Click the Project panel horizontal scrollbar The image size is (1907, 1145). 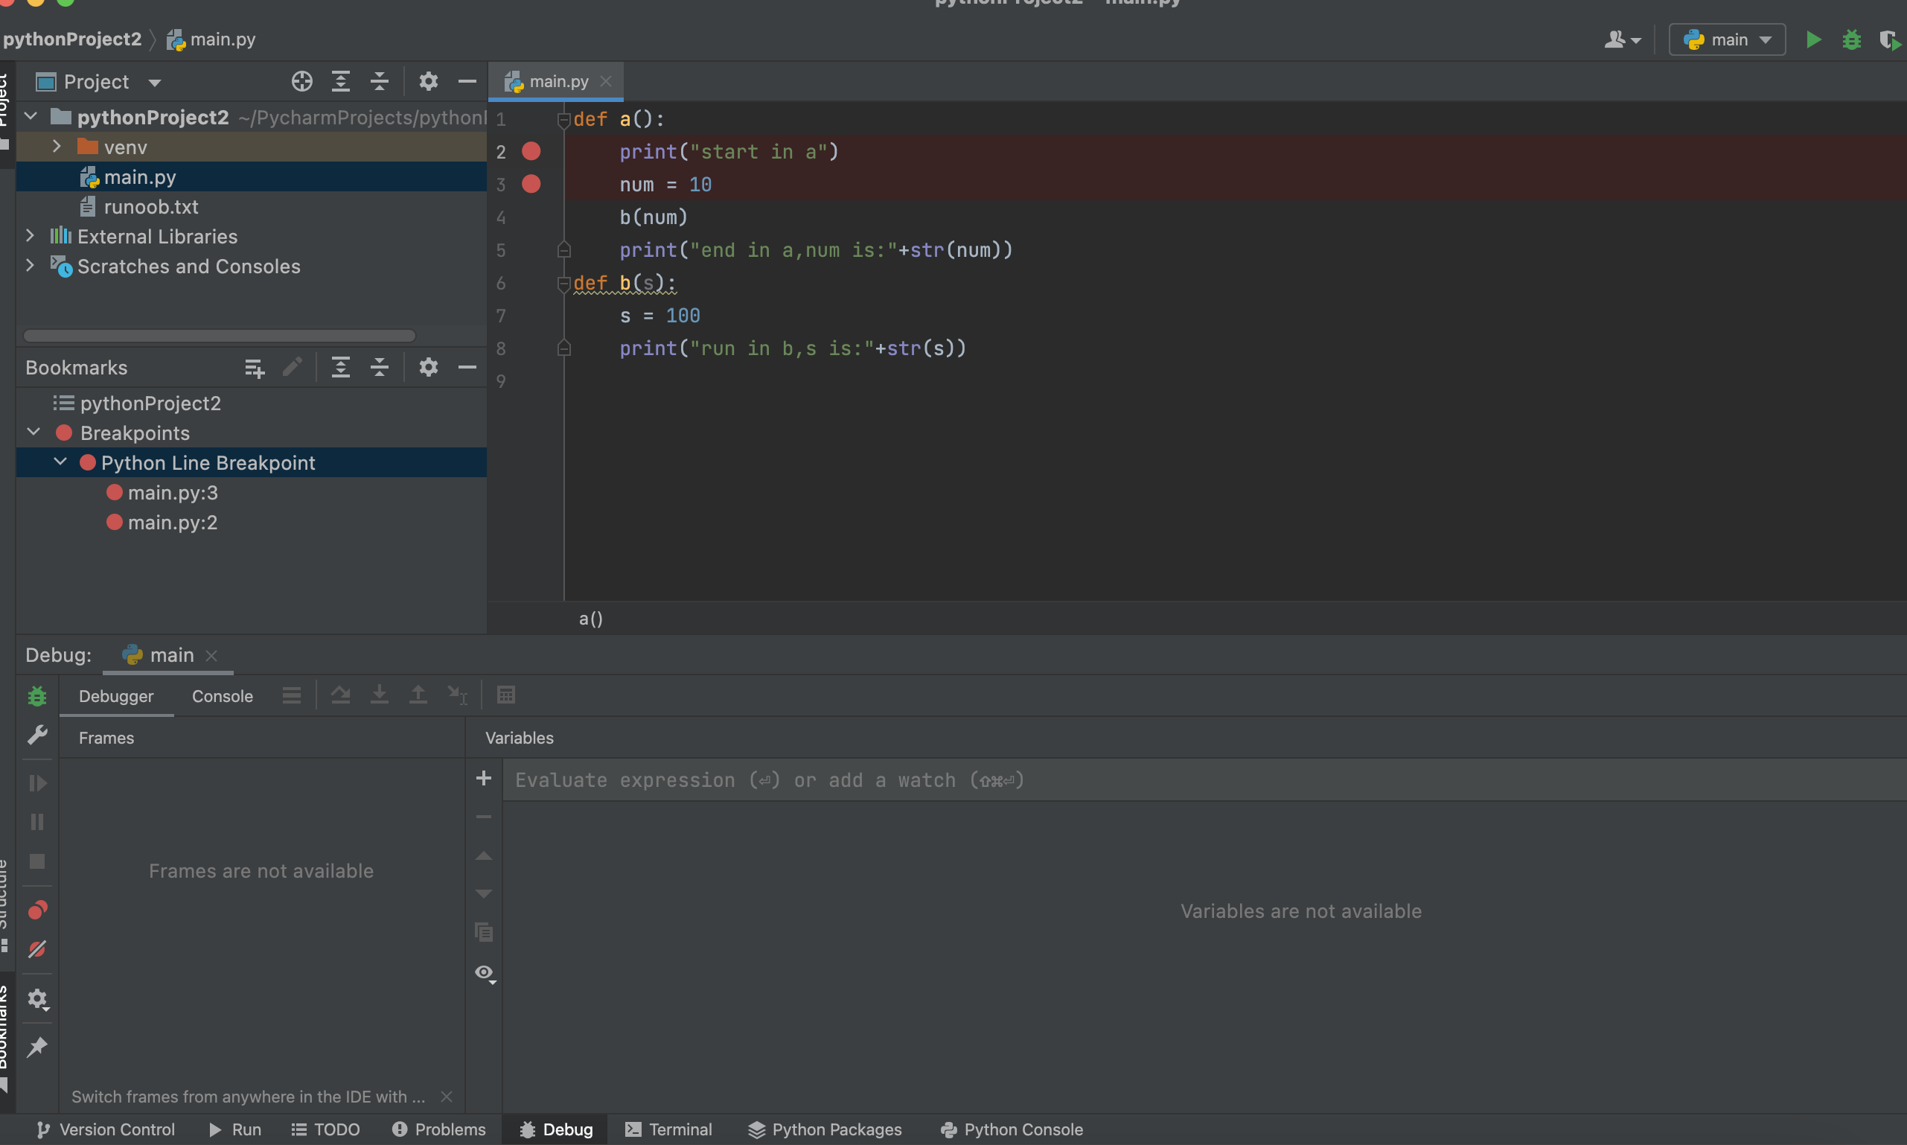pos(219,336)
